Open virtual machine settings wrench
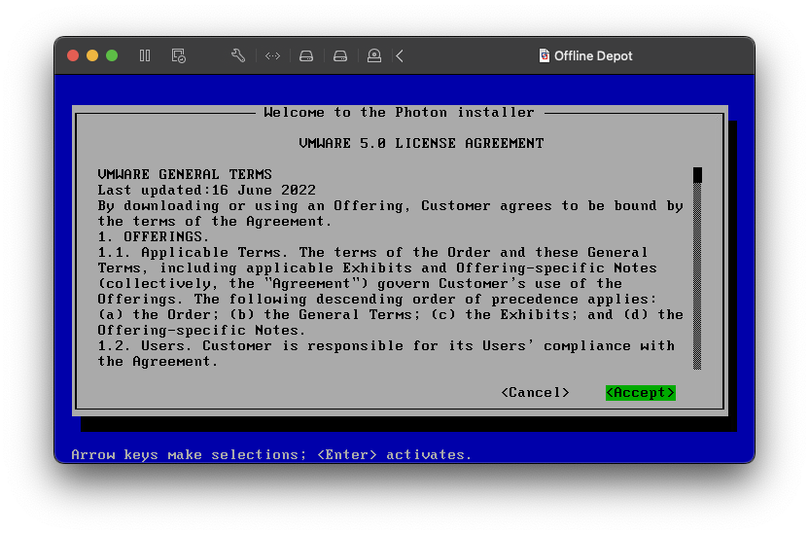Image resolution: width=809 pixels, height=535 pixels. [238, 55]
